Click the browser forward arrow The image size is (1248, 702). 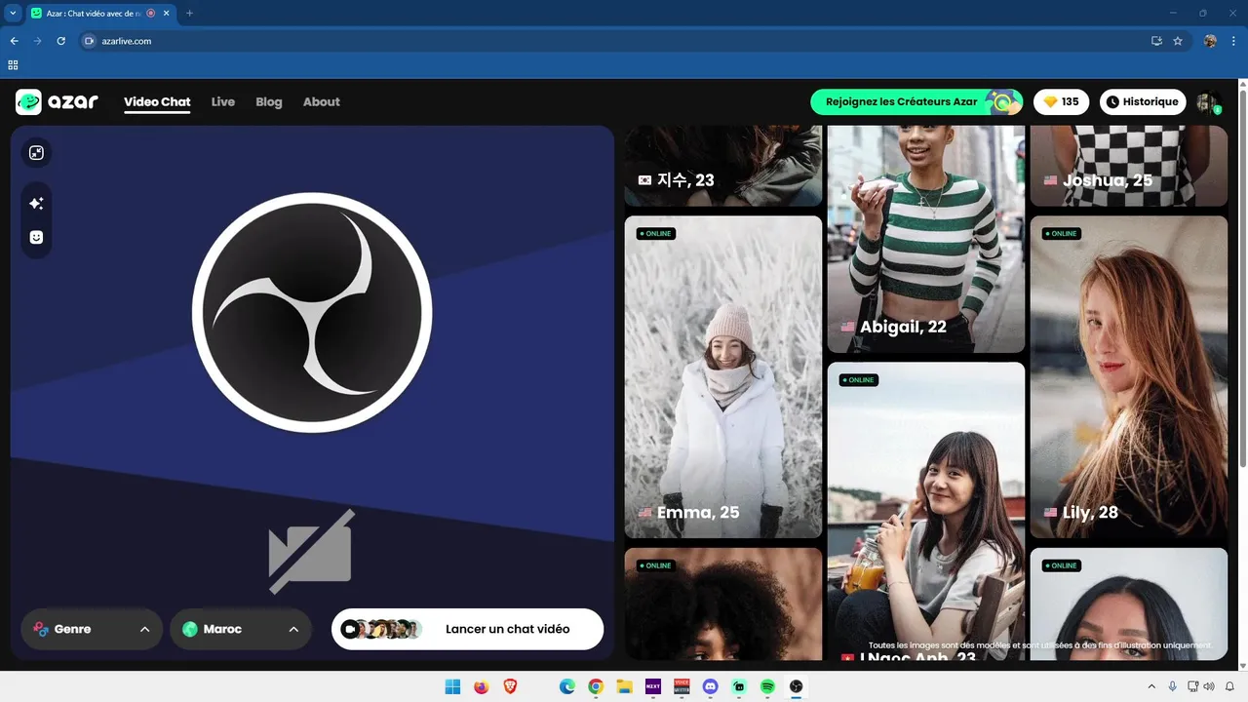[x=37, y=41]
